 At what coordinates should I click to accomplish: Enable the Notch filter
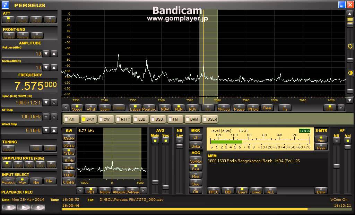(105, 191)
